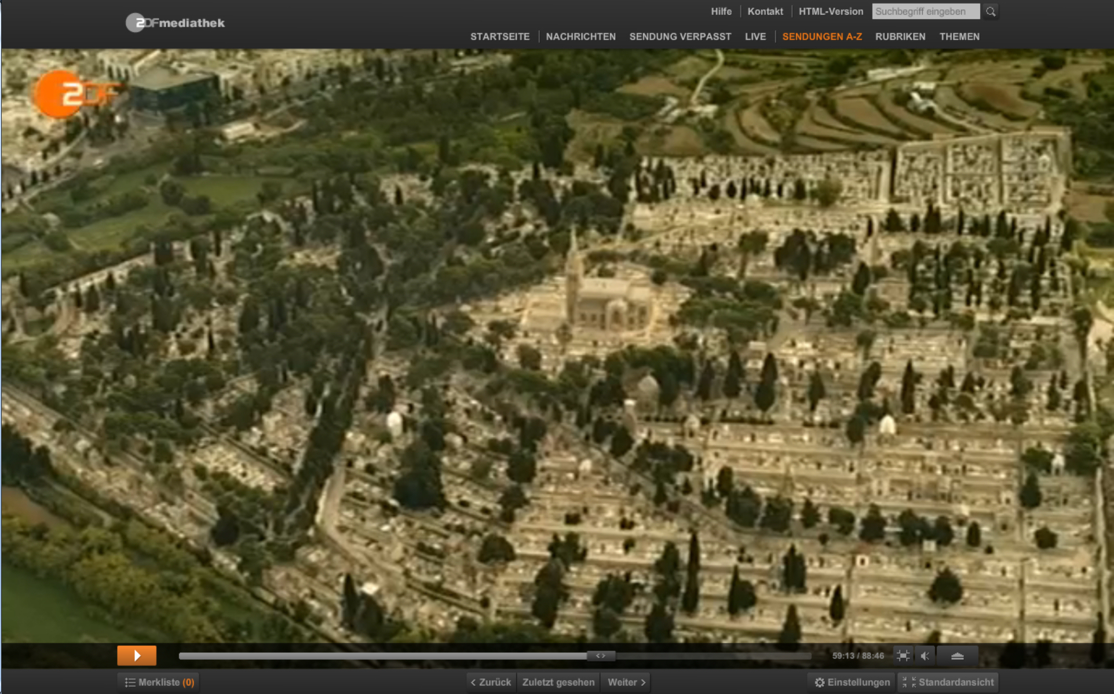The image size is (1114, 694).
Task: Mute the video with speaker icon
Action: pos(925,656)
